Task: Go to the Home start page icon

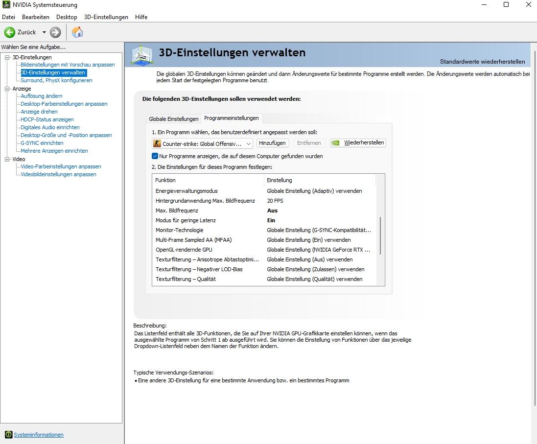Action: (x=77, y=32)
